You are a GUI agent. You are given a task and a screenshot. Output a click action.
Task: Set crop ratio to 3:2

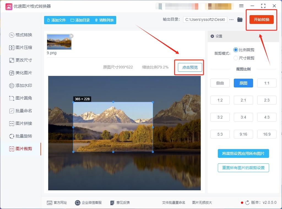pos(220,117)
